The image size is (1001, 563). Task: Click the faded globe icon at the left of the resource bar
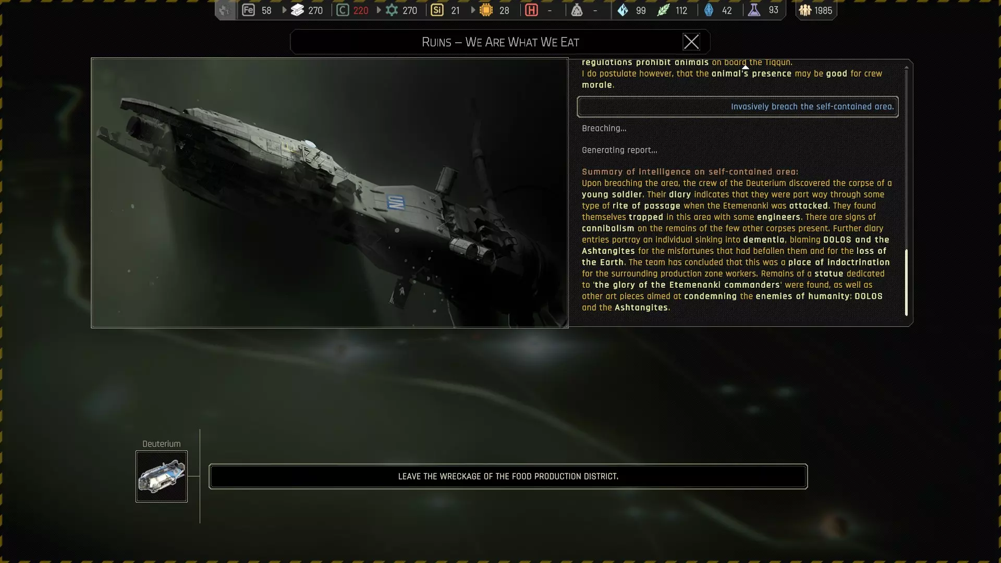225,10
